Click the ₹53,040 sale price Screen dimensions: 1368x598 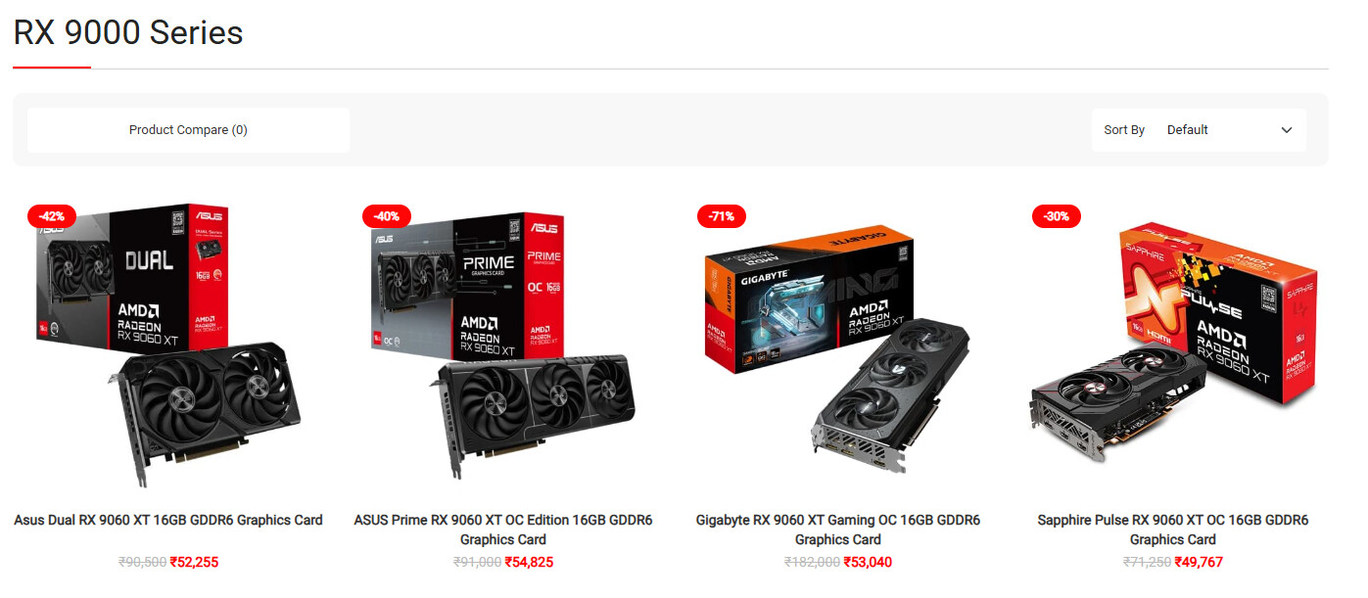868,562
